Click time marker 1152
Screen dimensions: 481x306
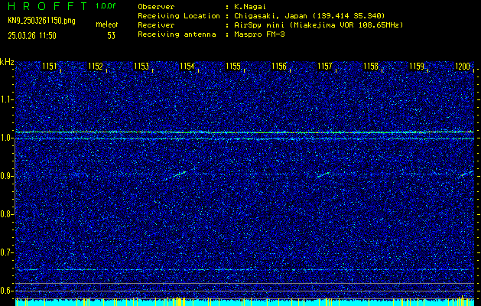click(x=96, y=67)
